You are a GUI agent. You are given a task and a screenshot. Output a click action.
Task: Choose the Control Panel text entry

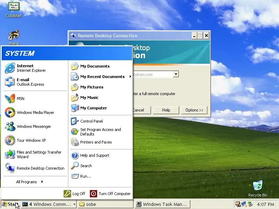coord(91,121)
